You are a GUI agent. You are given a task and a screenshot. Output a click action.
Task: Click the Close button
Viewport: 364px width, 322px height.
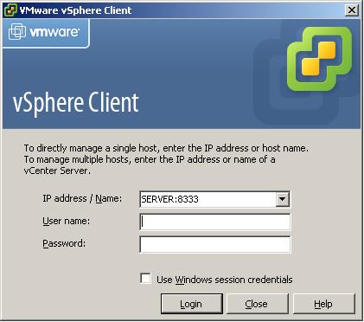pyautogui.click(x=258, y=304)
